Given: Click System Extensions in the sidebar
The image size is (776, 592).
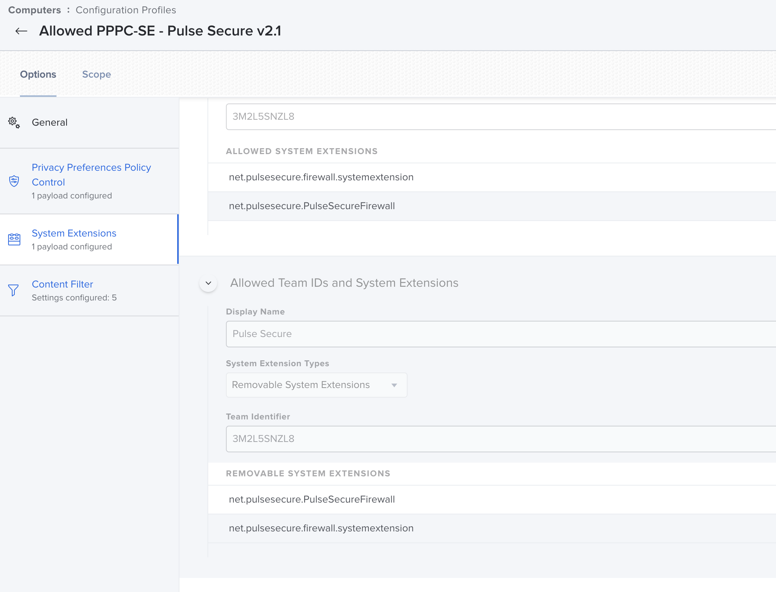Looking at the screenshot, I should [x=74, y=233].
